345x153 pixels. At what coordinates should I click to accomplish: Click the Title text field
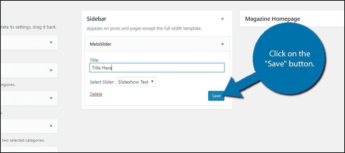pos(157,68)
